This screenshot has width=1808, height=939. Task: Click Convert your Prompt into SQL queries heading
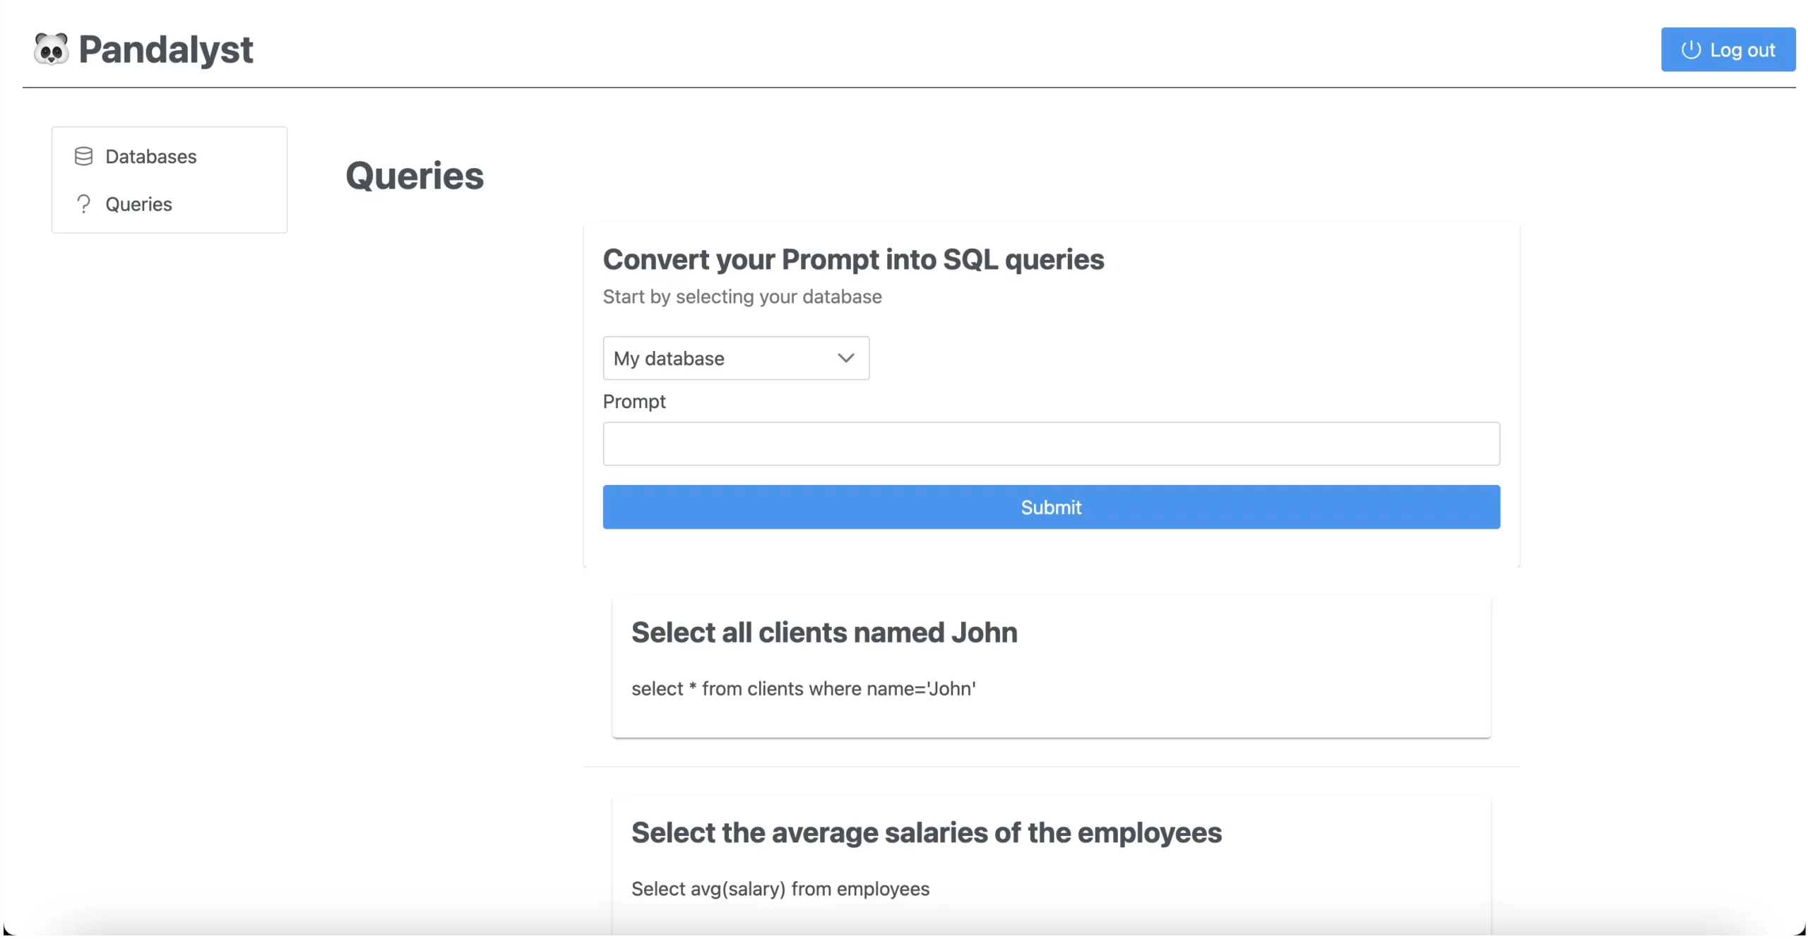pyautogui.click(x=852, y=259)
